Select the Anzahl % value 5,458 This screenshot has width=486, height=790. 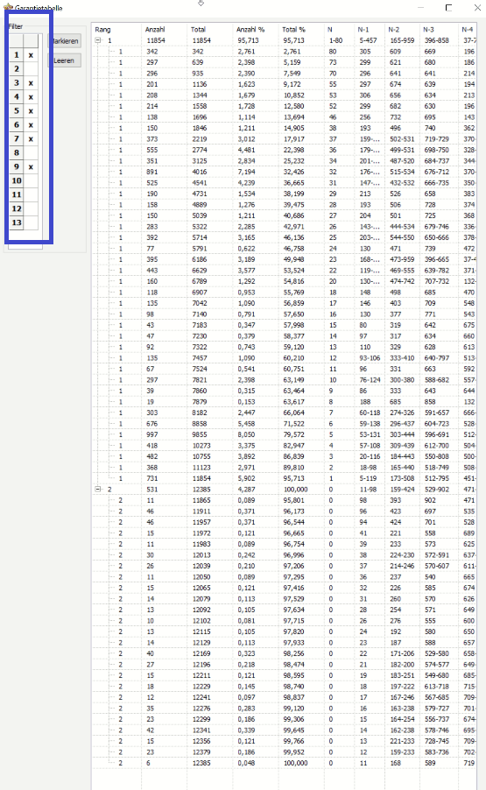point(246,424)
